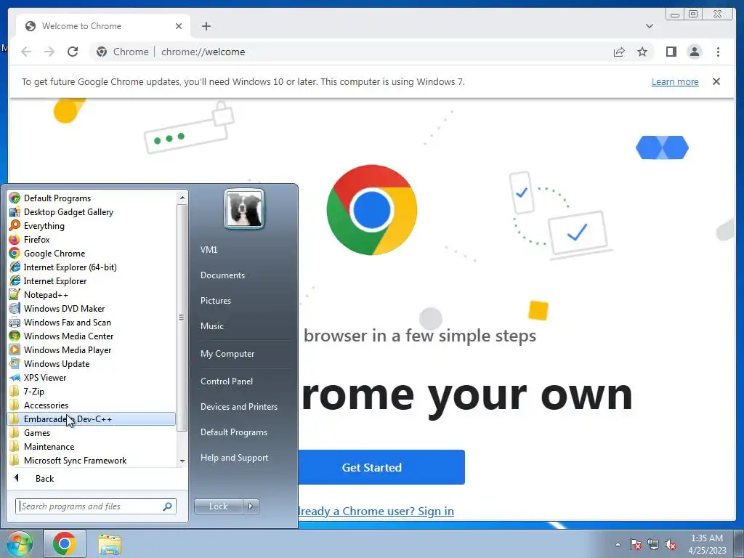Open Windows Fax and Scan

67,322
